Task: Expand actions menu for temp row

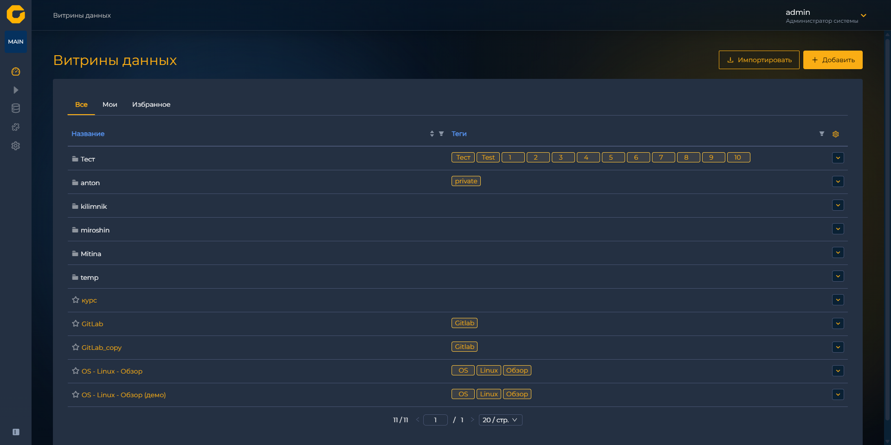Action: pyautogui.click(x=838, y=276)
